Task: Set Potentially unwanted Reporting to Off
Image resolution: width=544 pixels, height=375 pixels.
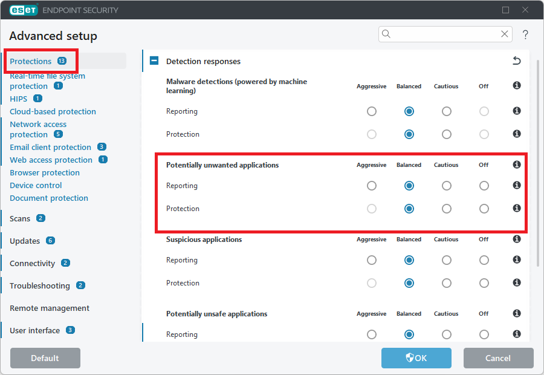Action: 484,186
